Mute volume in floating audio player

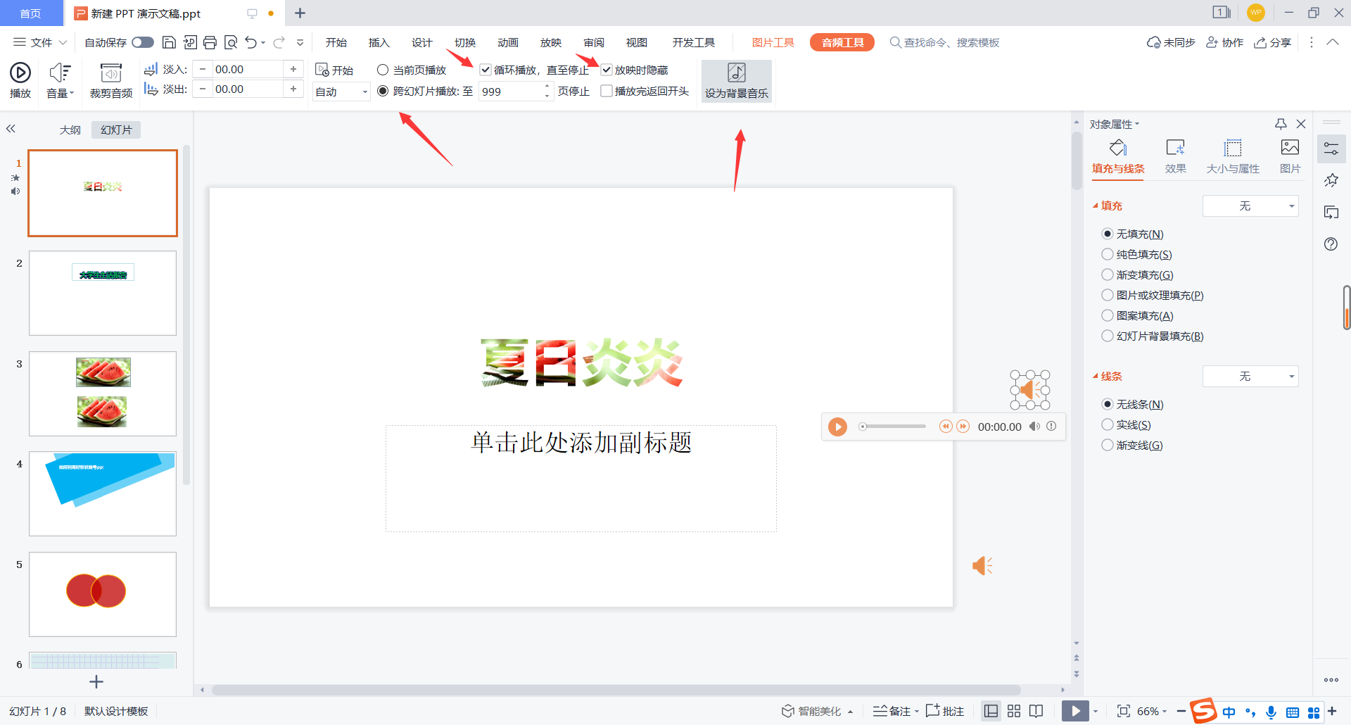click(x=1034, y=427)
